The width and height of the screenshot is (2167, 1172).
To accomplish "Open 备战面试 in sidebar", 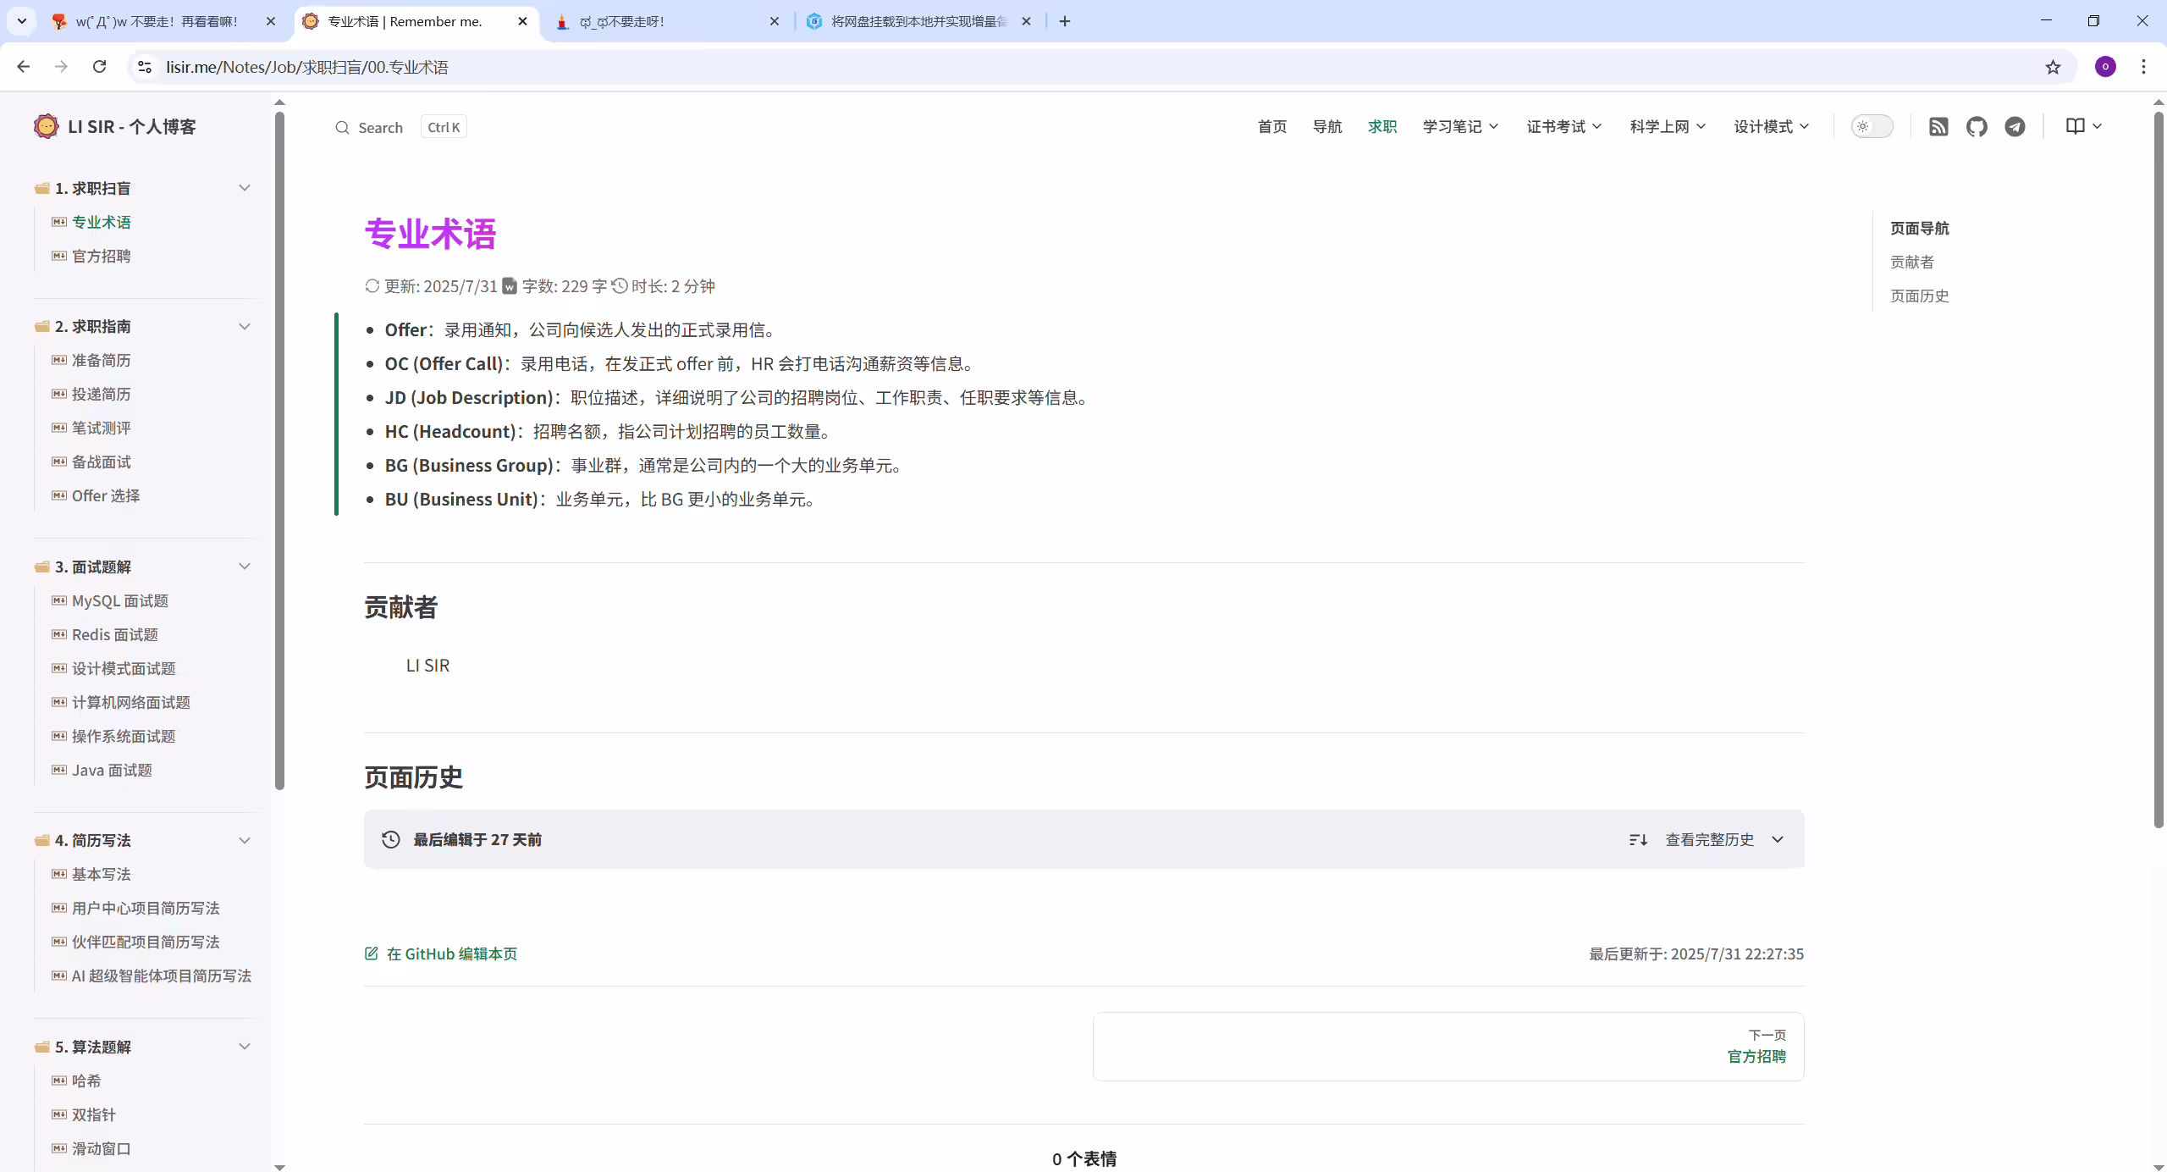I will 102,462.
